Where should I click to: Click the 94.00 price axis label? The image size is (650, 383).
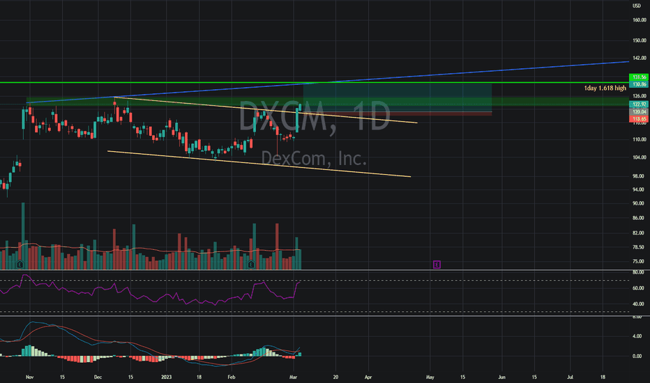(x=640, y=189)
